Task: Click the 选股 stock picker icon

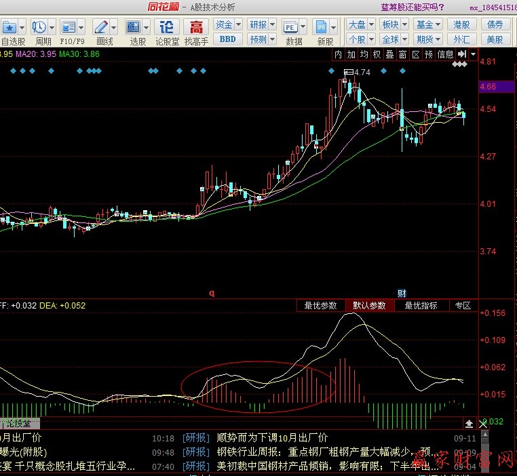Action: tap(134, 27)
